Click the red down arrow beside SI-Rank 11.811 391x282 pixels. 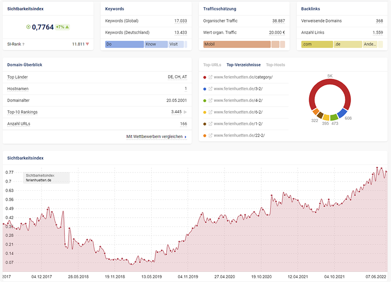[x=88, y=44]
